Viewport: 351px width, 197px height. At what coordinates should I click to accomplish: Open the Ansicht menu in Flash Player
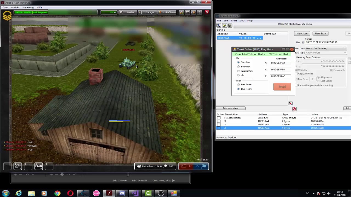click(15, 7)
